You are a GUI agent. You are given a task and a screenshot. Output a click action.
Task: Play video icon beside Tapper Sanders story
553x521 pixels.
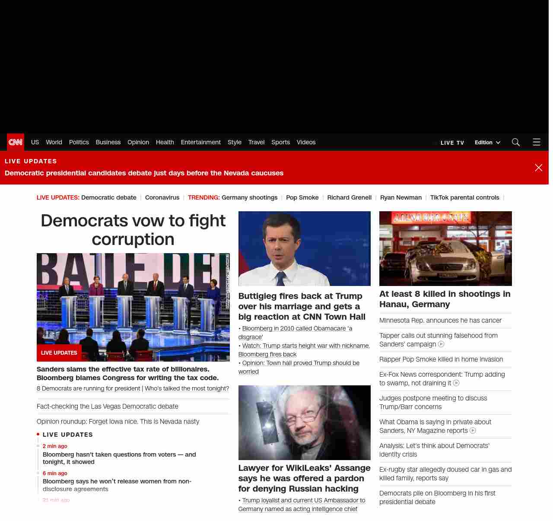pos(441,344)
